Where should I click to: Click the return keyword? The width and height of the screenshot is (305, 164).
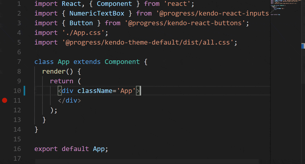coord(62,81)
